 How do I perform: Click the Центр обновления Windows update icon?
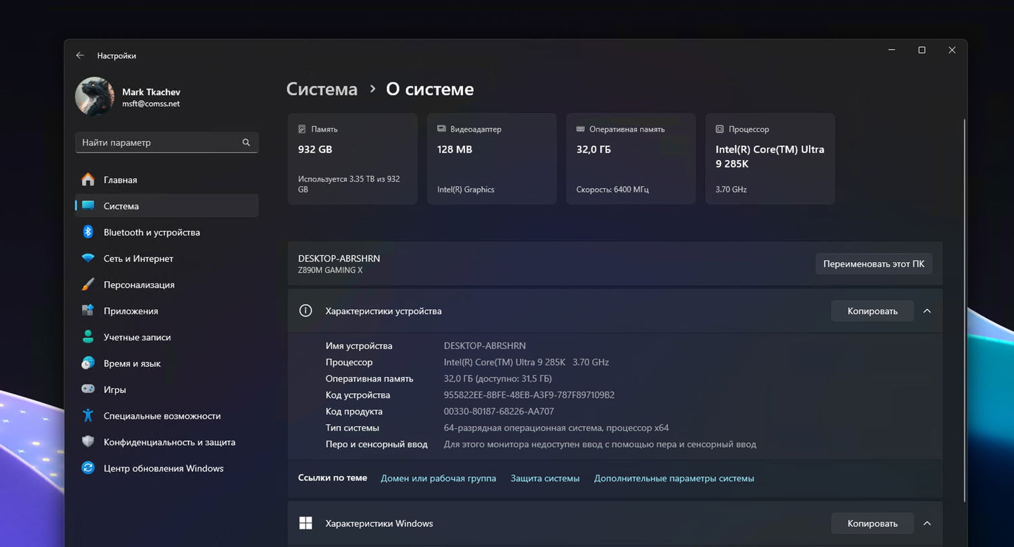pyautogui.click(x=88, y=468)
